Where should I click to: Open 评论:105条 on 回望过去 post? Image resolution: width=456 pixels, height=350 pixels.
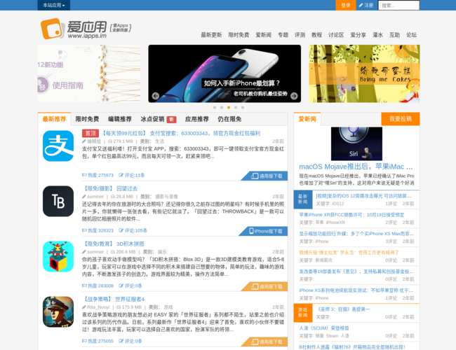[133, 230]
